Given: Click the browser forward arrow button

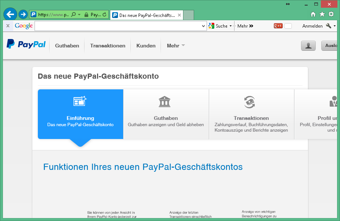Looking at the screenshot, I should 23,14.
